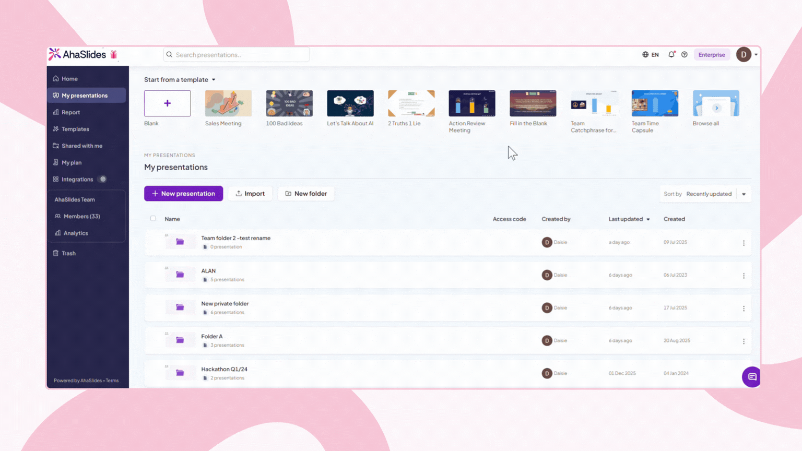Click the New private folder icon
This screenshot has width=802, height=451.
point(180,307)
